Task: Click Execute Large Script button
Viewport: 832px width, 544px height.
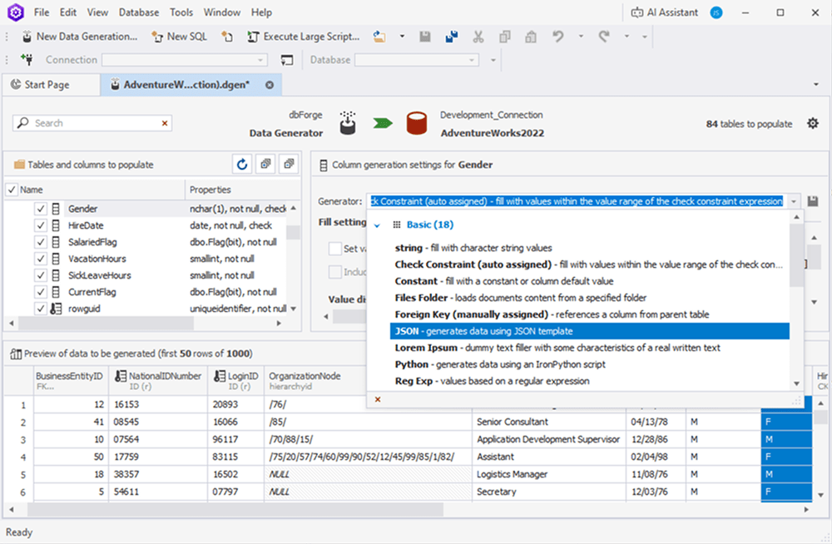Action: 304,37
